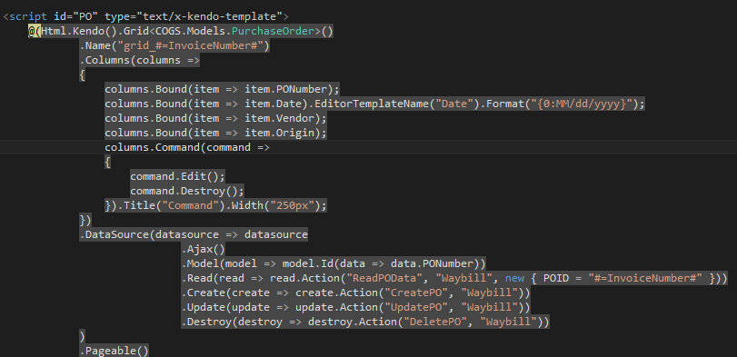
Task: Click the "Command" title string
Action: (190, 206)
